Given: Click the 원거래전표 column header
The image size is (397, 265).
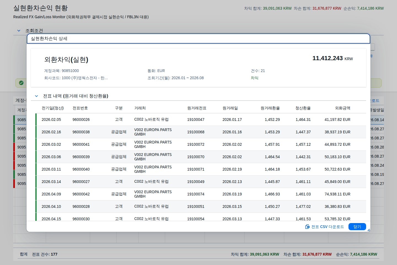Looking at the screenshot, I should click(197, 108).
